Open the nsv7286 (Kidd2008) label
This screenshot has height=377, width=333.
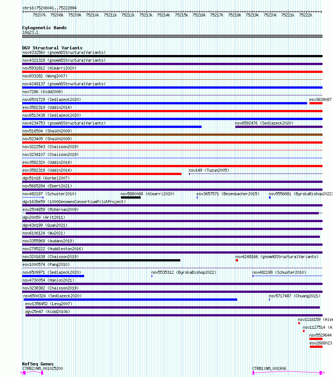(43, 92)
